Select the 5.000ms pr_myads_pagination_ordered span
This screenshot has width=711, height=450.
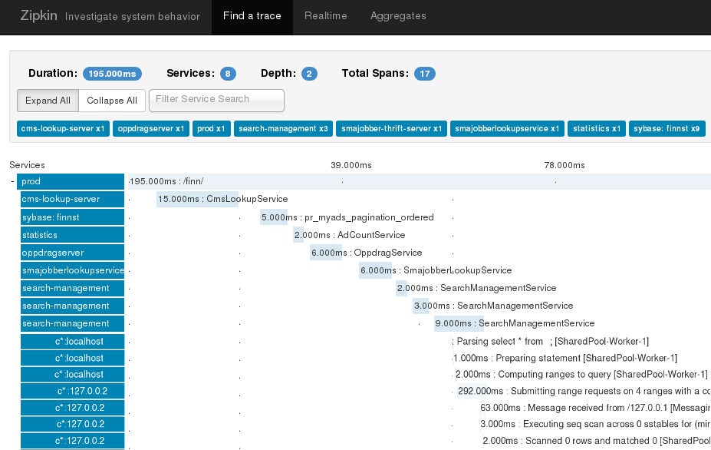(273, 217)
